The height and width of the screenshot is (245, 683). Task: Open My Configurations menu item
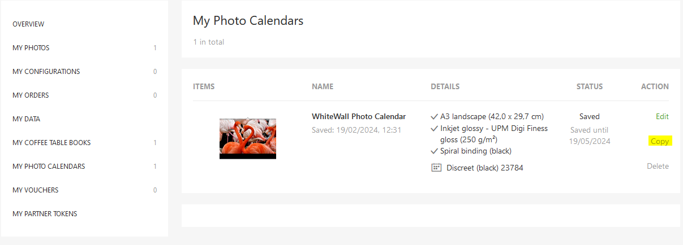pos(46,72)
